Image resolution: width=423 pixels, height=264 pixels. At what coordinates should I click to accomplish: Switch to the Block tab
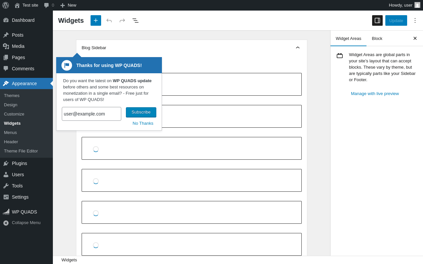coord(377,38)
